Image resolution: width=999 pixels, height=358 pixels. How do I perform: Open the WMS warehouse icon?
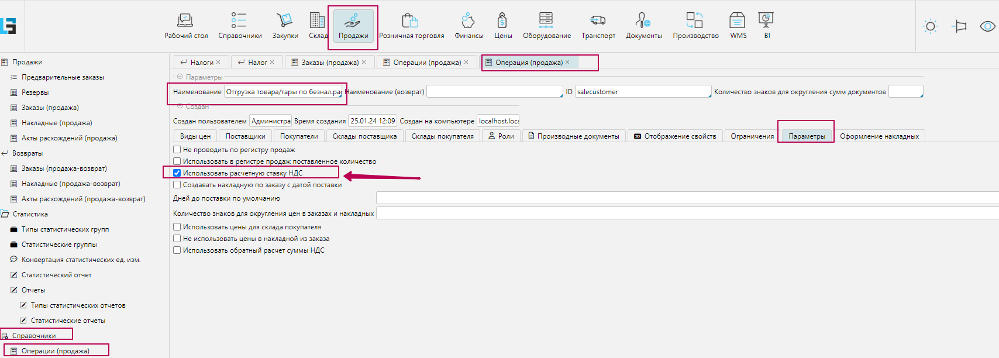tap(738, 20)
